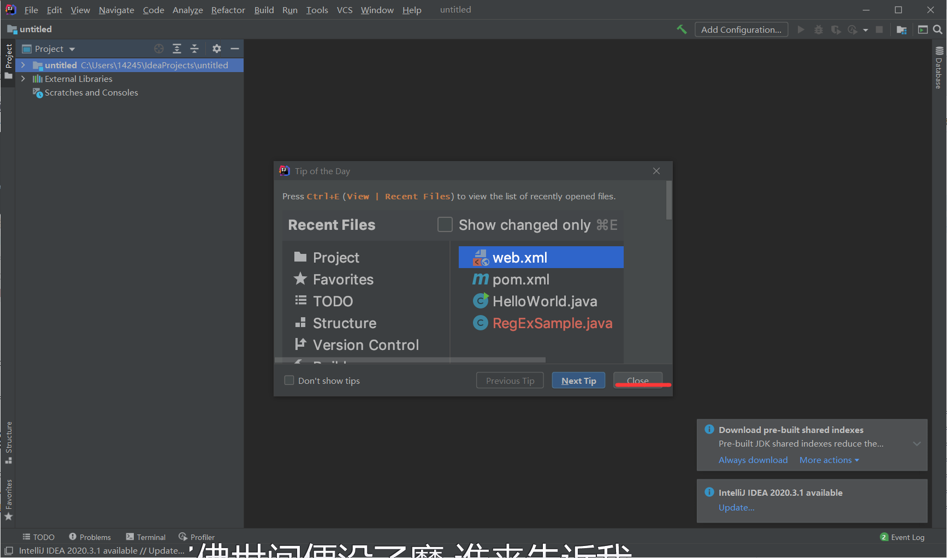Select Scratches and Consoles tree item
The height and width of the screenshot is (558, 947).
[x=91, y=92]
